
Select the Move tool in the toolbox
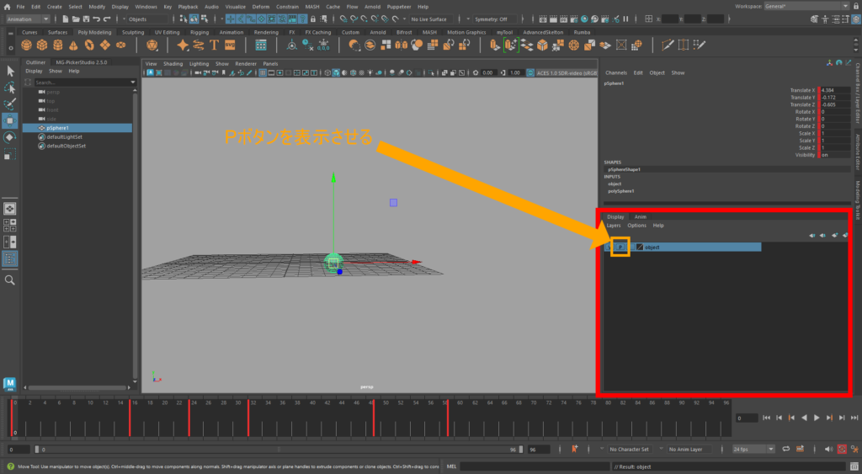point(10,120)
